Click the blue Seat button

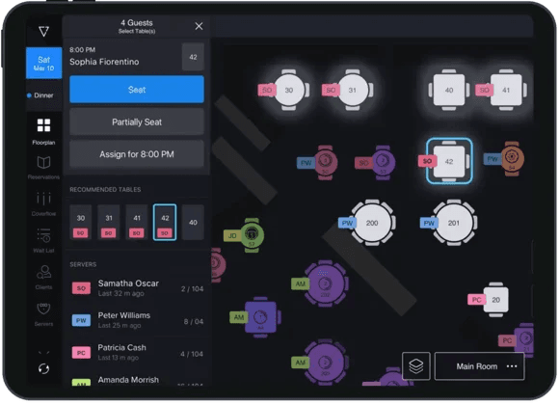pyautogui.click(x=137, y=90)
